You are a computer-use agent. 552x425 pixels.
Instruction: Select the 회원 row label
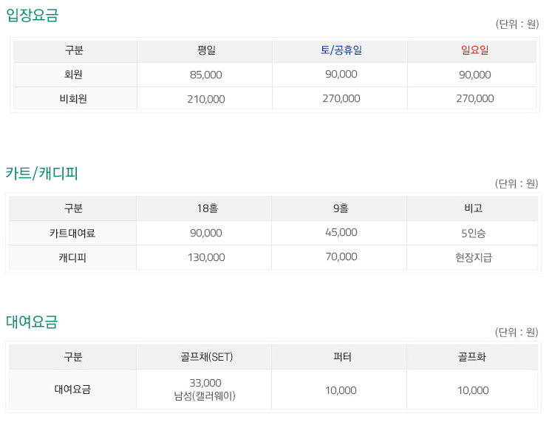click(73, 75)
